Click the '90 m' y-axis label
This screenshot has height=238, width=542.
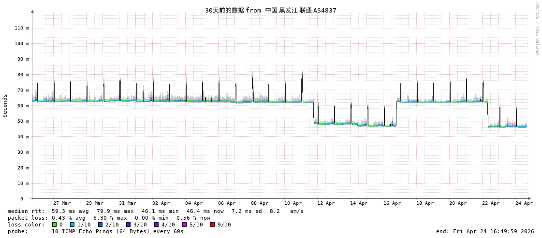tap(23, 59)
